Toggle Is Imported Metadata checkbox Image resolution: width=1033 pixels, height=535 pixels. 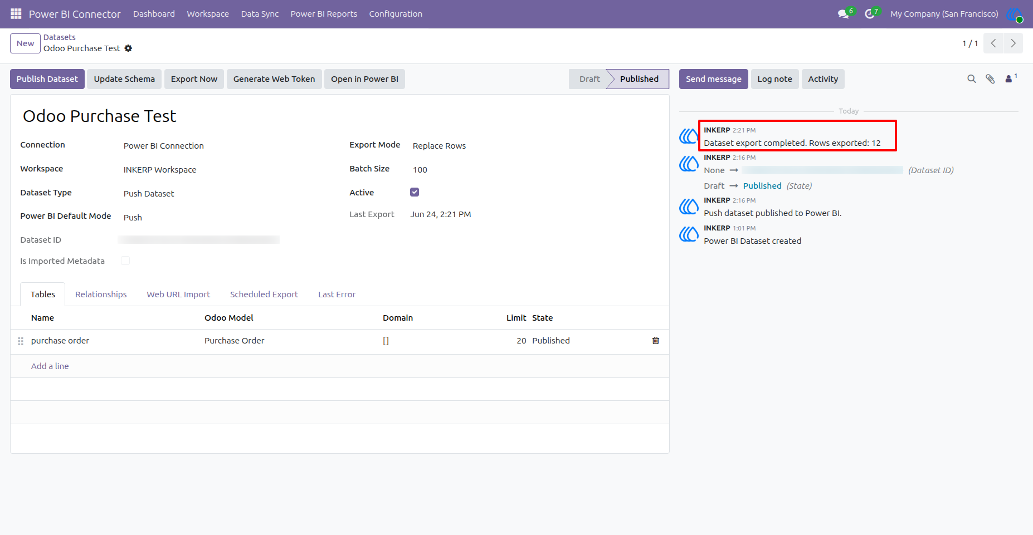tap(125, 261)
